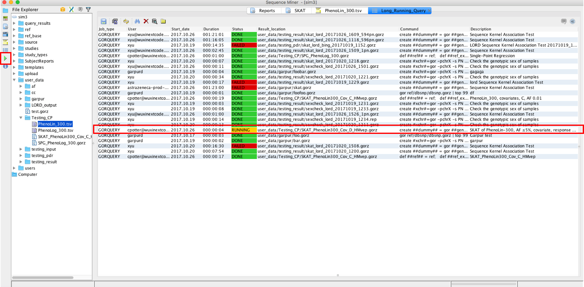
Task: Select the Long_Running_Query tab
Action: click(400, 11)
